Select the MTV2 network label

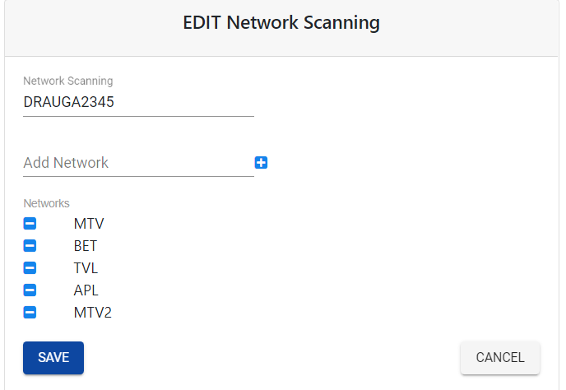coord(93,313)
